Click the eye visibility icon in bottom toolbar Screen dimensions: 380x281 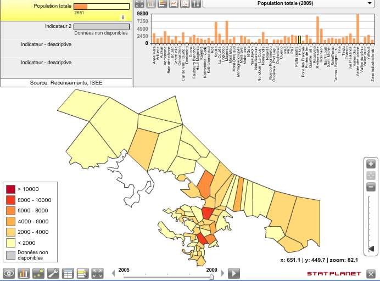coord(9,273)
